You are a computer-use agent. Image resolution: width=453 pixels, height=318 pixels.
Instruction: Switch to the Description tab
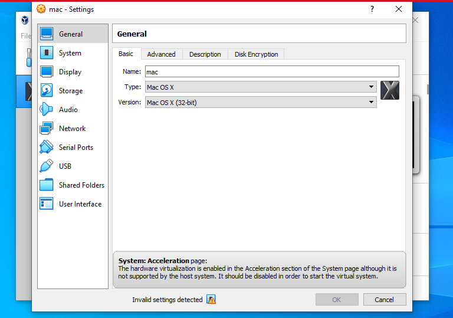click(205, 54)
